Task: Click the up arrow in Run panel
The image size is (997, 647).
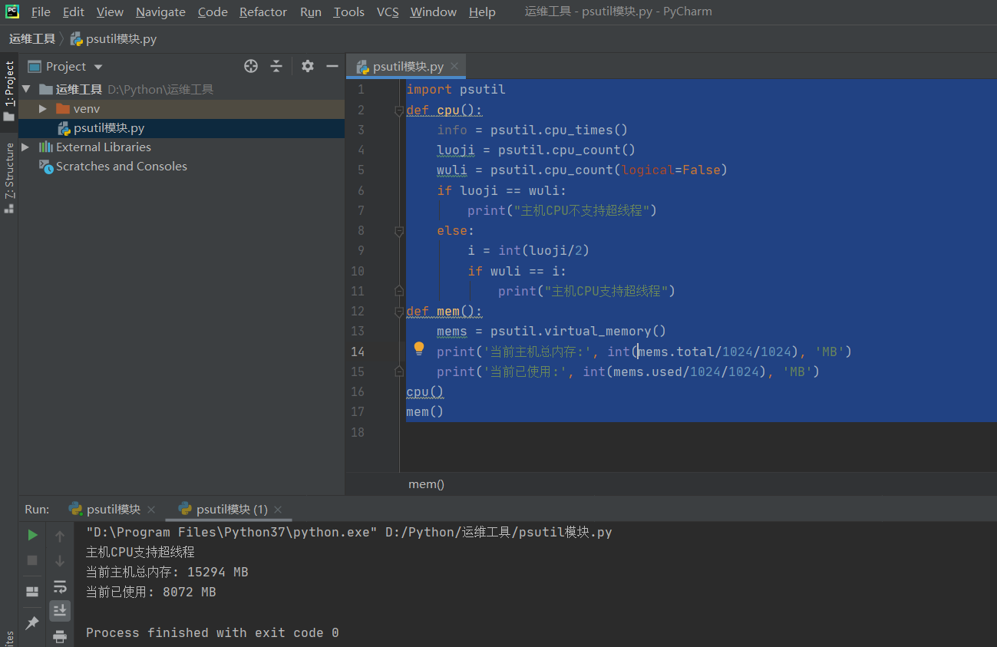Action: [x=60, y=535]
